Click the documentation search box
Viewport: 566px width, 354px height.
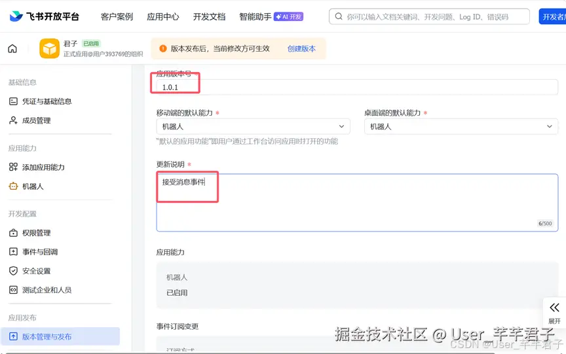429,16
